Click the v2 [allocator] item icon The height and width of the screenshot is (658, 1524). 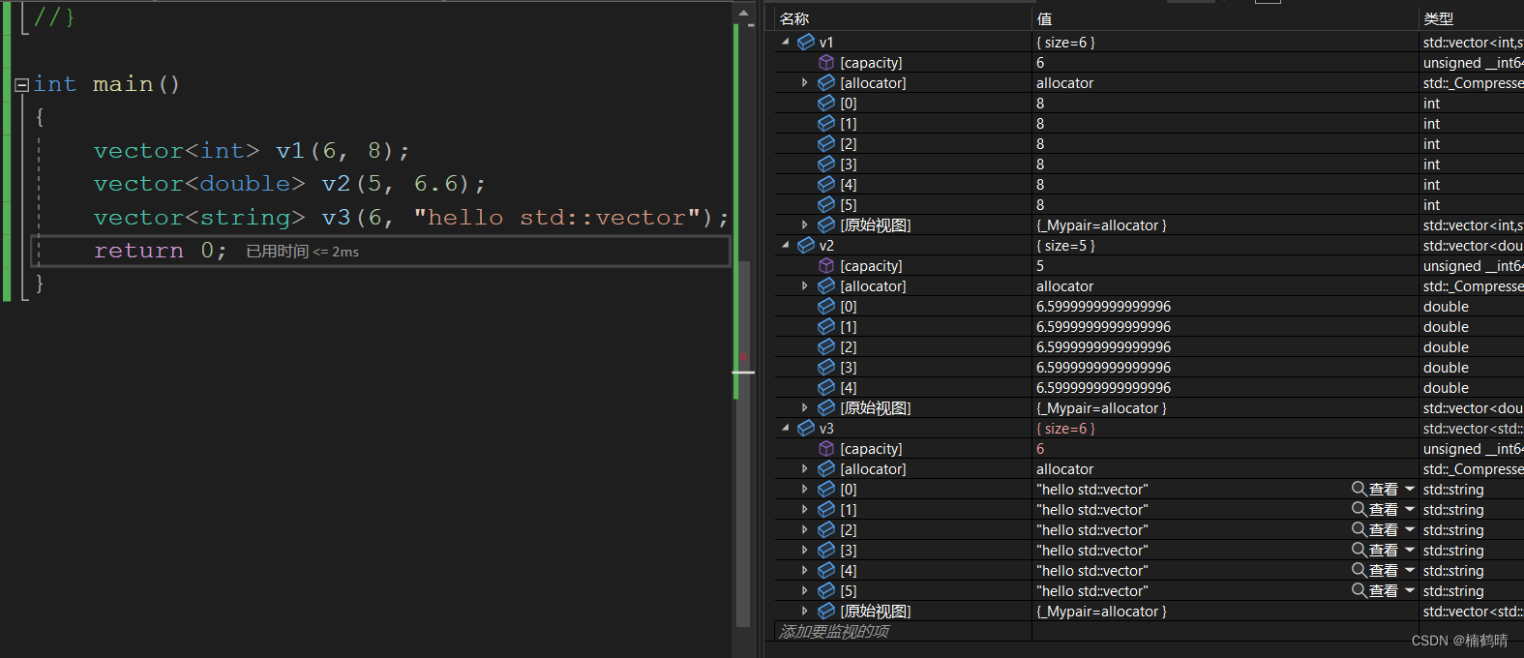(826, 286)
